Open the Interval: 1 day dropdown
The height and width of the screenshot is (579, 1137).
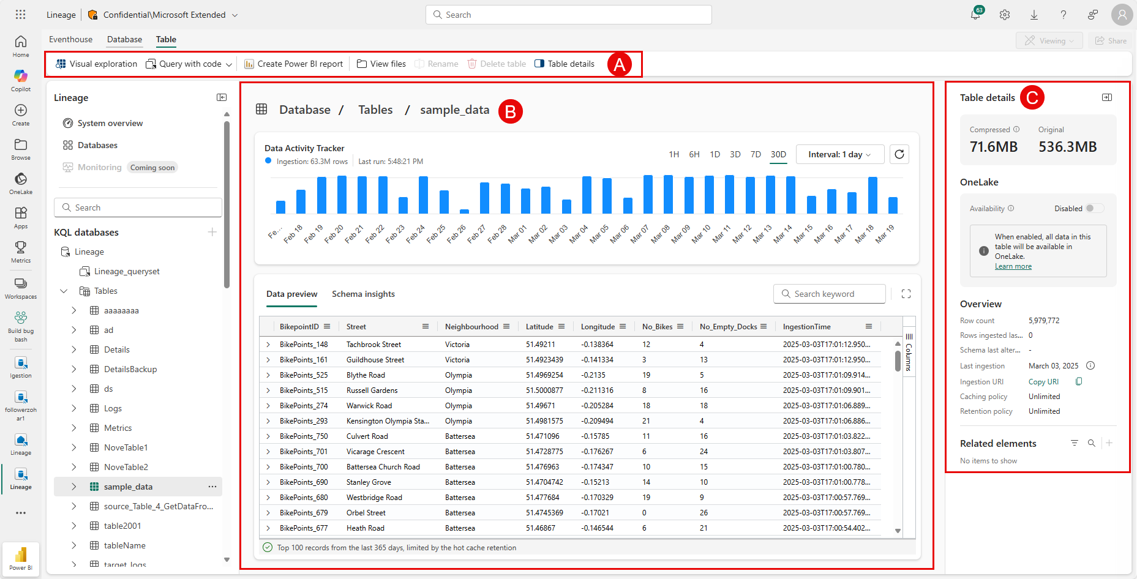pyautogui.click(x=839, y=154)
